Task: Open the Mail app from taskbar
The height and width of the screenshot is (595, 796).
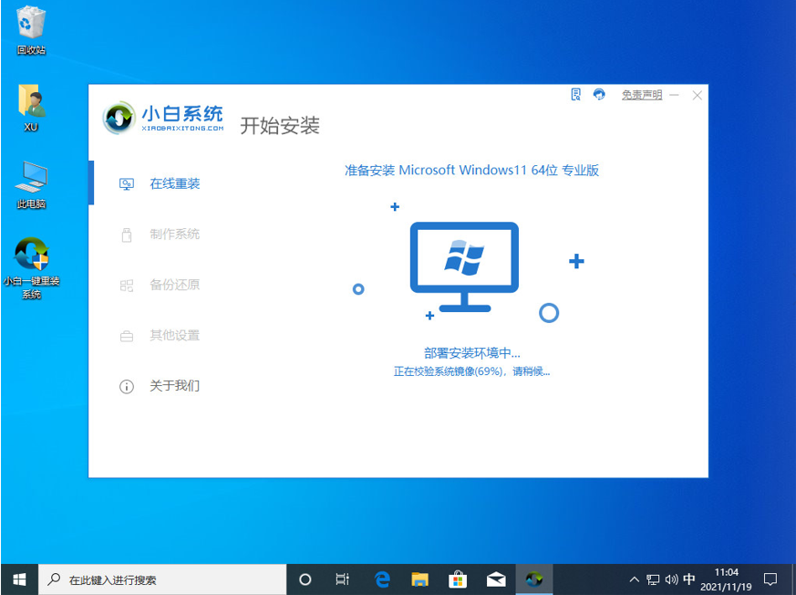Action: point(495,579)
